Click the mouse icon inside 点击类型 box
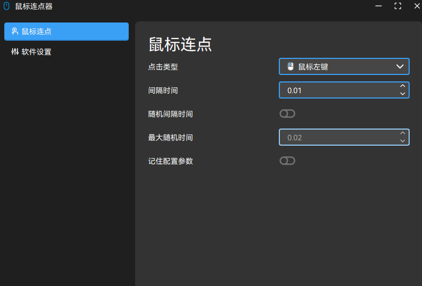 291,66
